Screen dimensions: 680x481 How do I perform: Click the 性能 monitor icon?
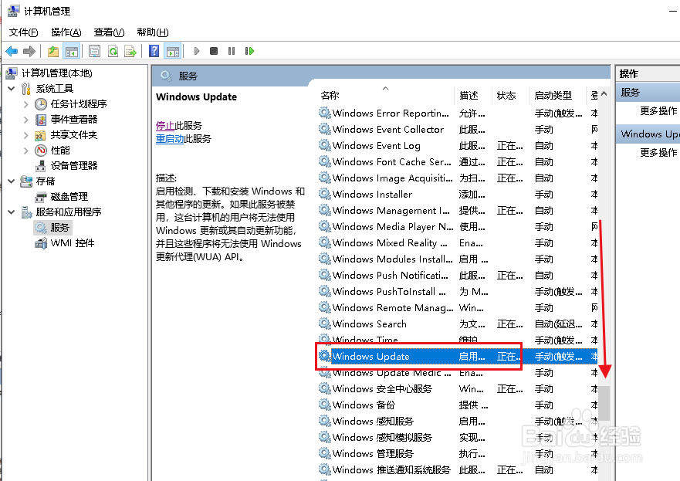(x=41, y=151)
